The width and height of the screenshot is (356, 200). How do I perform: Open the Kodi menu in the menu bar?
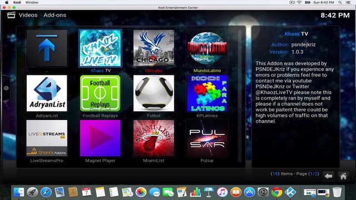point(17,2)
